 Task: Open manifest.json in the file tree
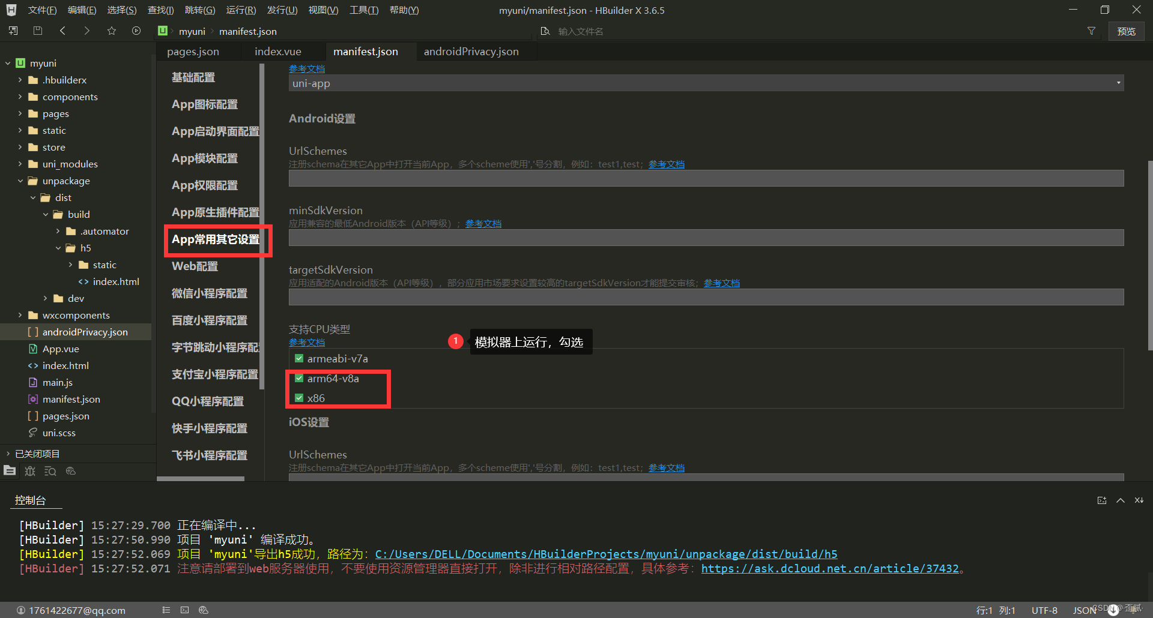point(71,399)
